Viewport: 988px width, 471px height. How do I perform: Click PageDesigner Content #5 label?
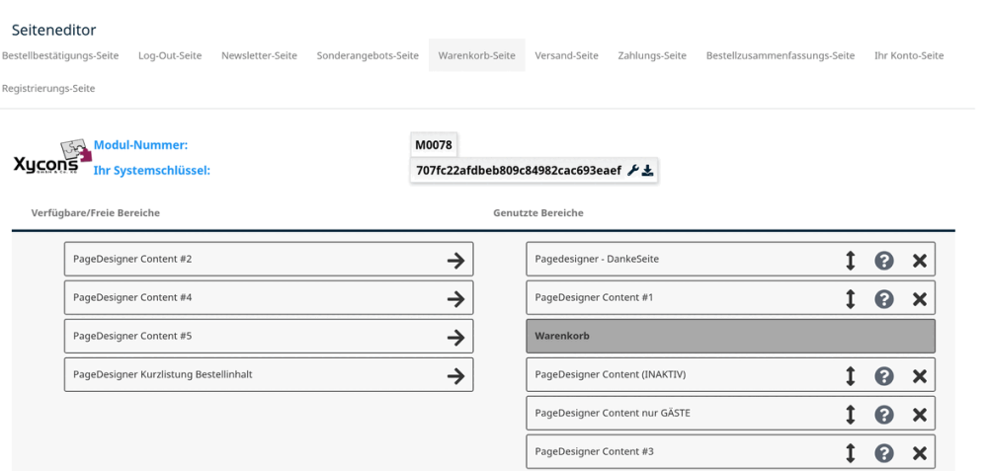pyautogui.click(x=132, y=336)
